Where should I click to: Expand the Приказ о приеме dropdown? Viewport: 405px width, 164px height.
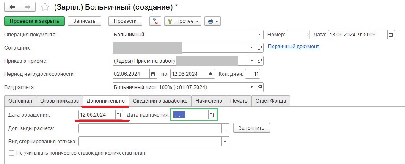[x=251, y=61]
